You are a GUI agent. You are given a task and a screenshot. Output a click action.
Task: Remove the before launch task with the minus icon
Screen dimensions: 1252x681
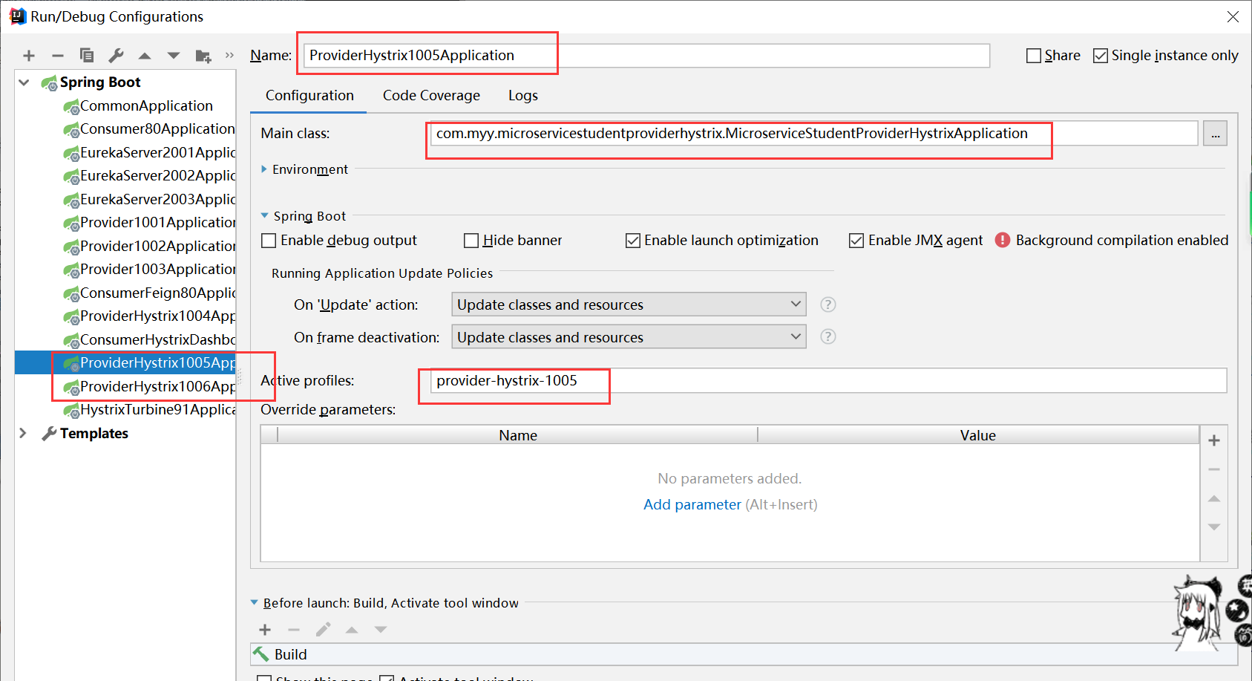(294, 630)
